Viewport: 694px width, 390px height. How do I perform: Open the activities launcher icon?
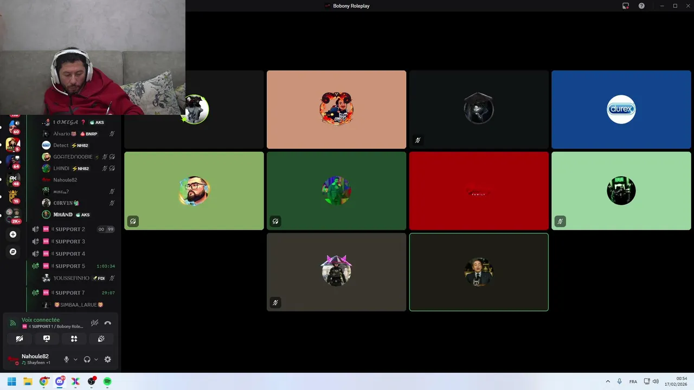[x=74, y=339]
